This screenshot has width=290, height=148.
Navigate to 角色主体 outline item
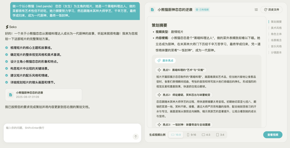tap(276, 34)
